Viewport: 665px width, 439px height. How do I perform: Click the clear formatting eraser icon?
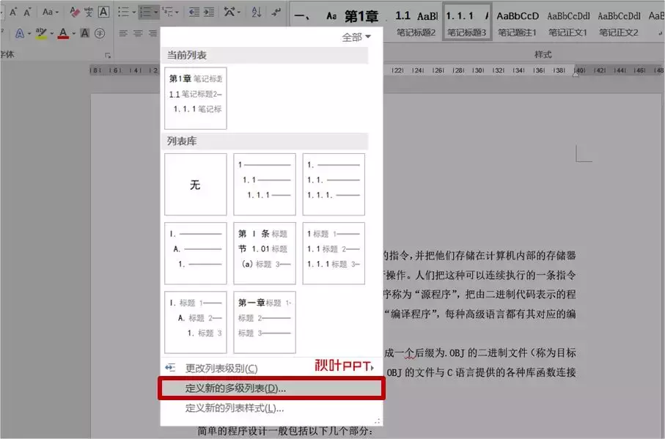75,12
